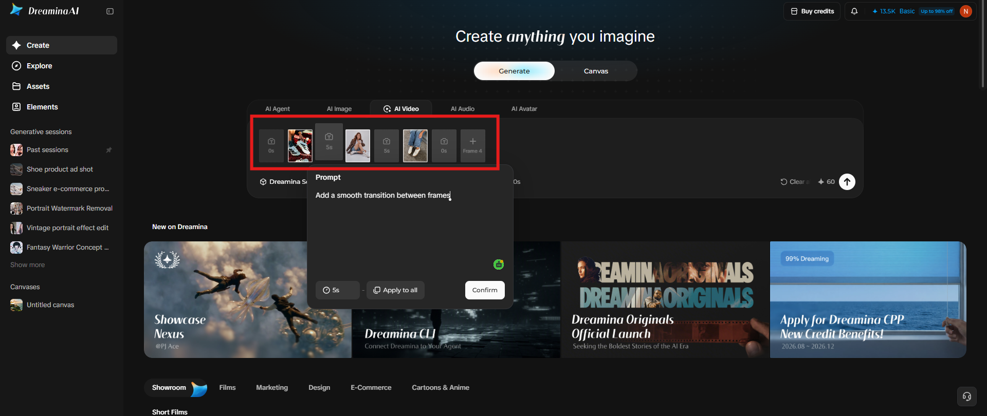
Task: Switch to Generate mode
Action: coord(514,71)
